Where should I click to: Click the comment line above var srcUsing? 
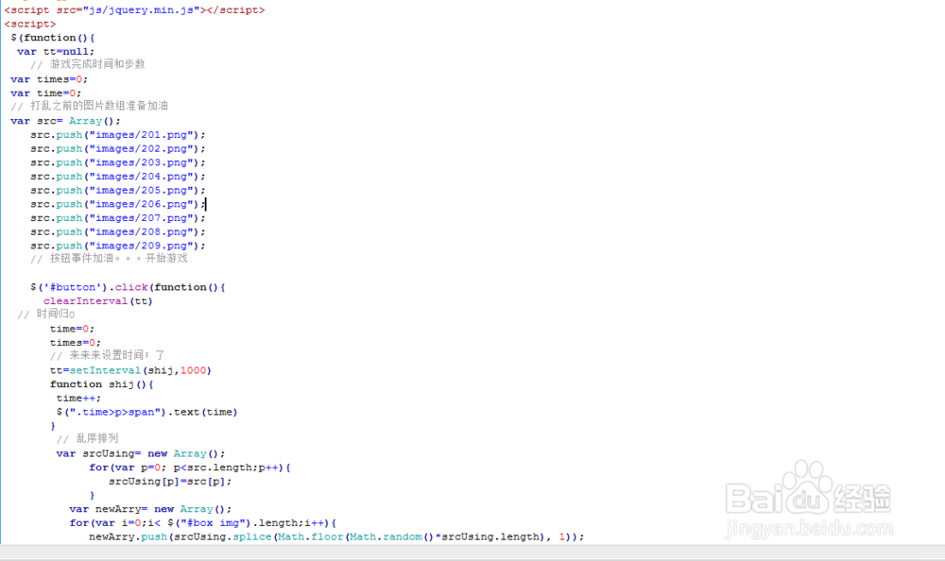[87, 438]
